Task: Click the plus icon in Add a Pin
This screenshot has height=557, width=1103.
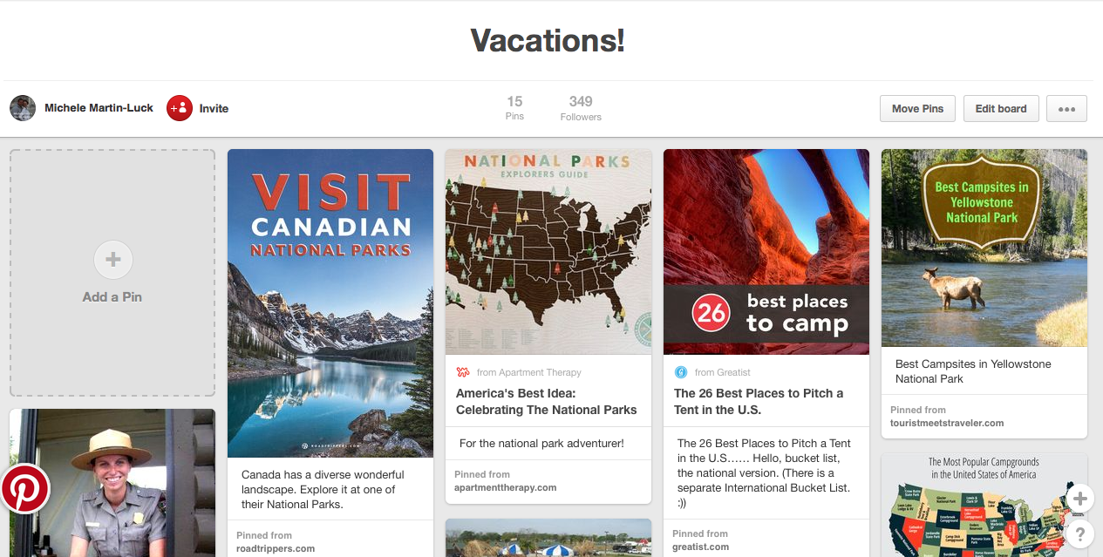Action: (x=112, y=260)
